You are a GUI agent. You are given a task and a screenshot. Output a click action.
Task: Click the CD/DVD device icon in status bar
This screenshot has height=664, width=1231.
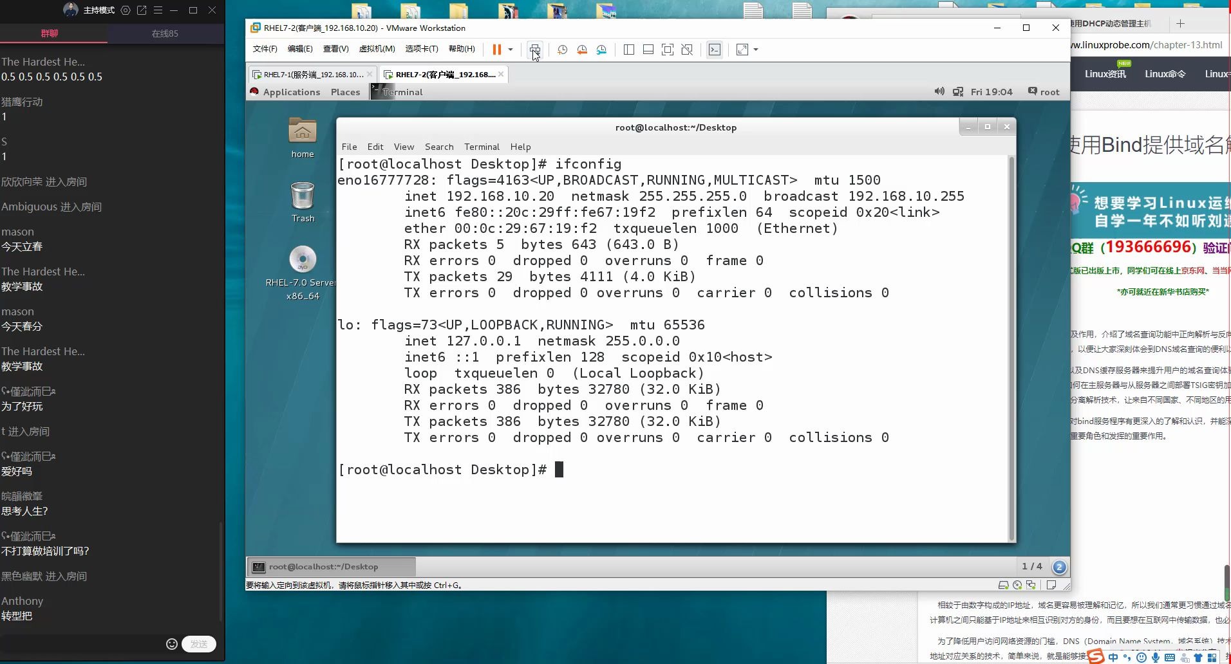1017,585
